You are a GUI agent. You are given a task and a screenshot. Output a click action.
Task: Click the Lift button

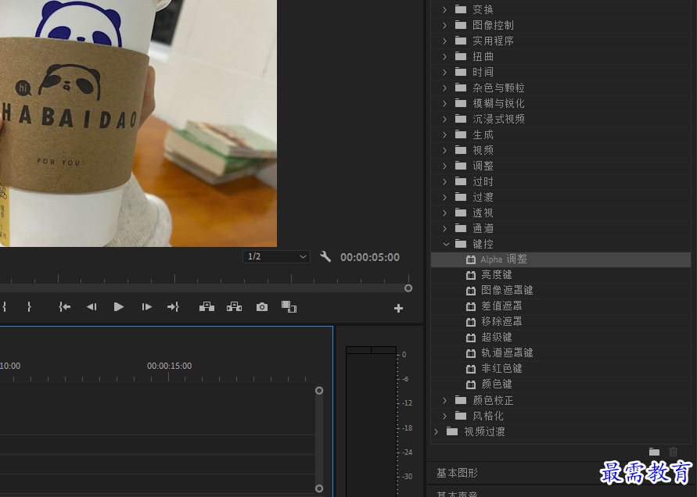pyautogui.click(x=207, y=306)
